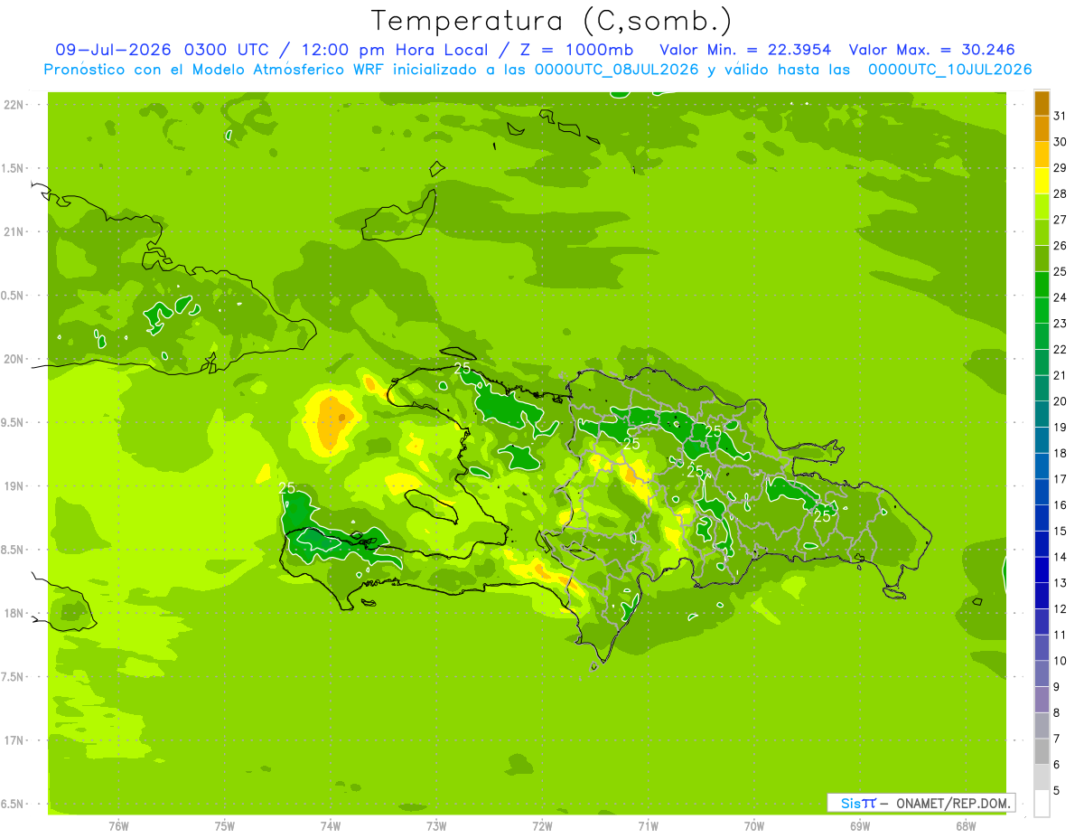This screenshot has height=838, width=1084.
Task: Click the "14" label on the color legend
Action: 1061,557
